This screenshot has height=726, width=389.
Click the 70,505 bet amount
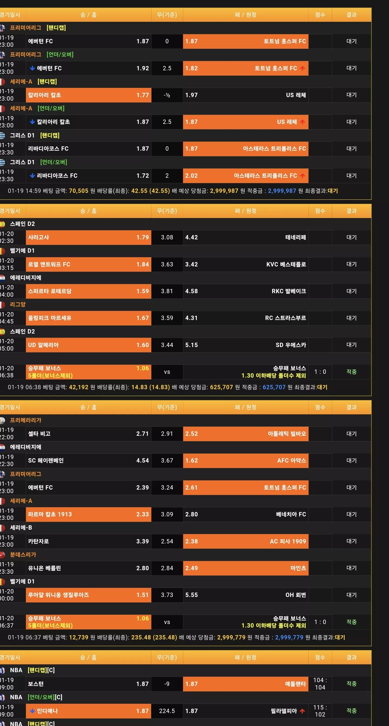pos(79,191)
